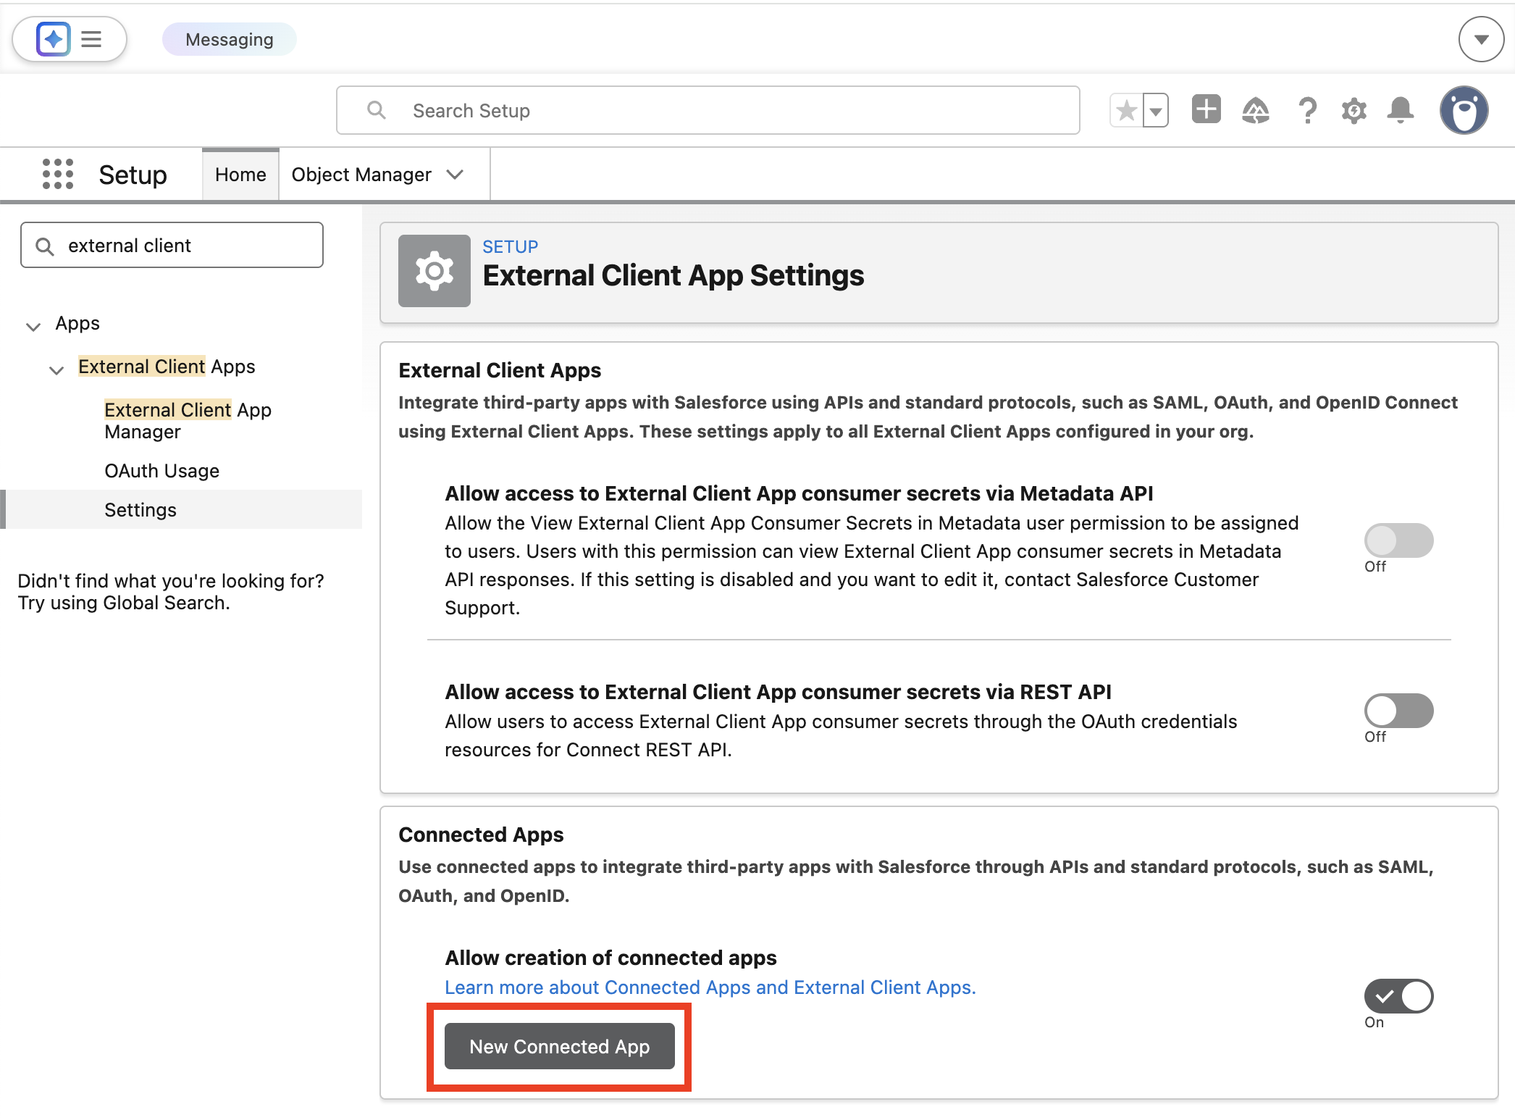
Task: Click the New Connected App button
Action: pos(559,1046)
